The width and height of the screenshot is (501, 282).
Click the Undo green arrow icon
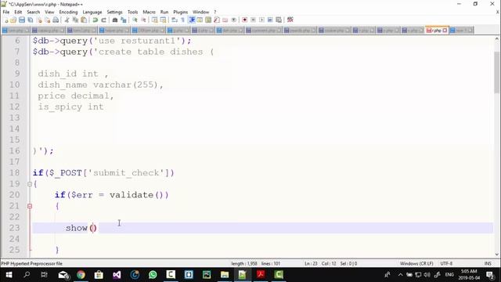click(x=96, y=20)
